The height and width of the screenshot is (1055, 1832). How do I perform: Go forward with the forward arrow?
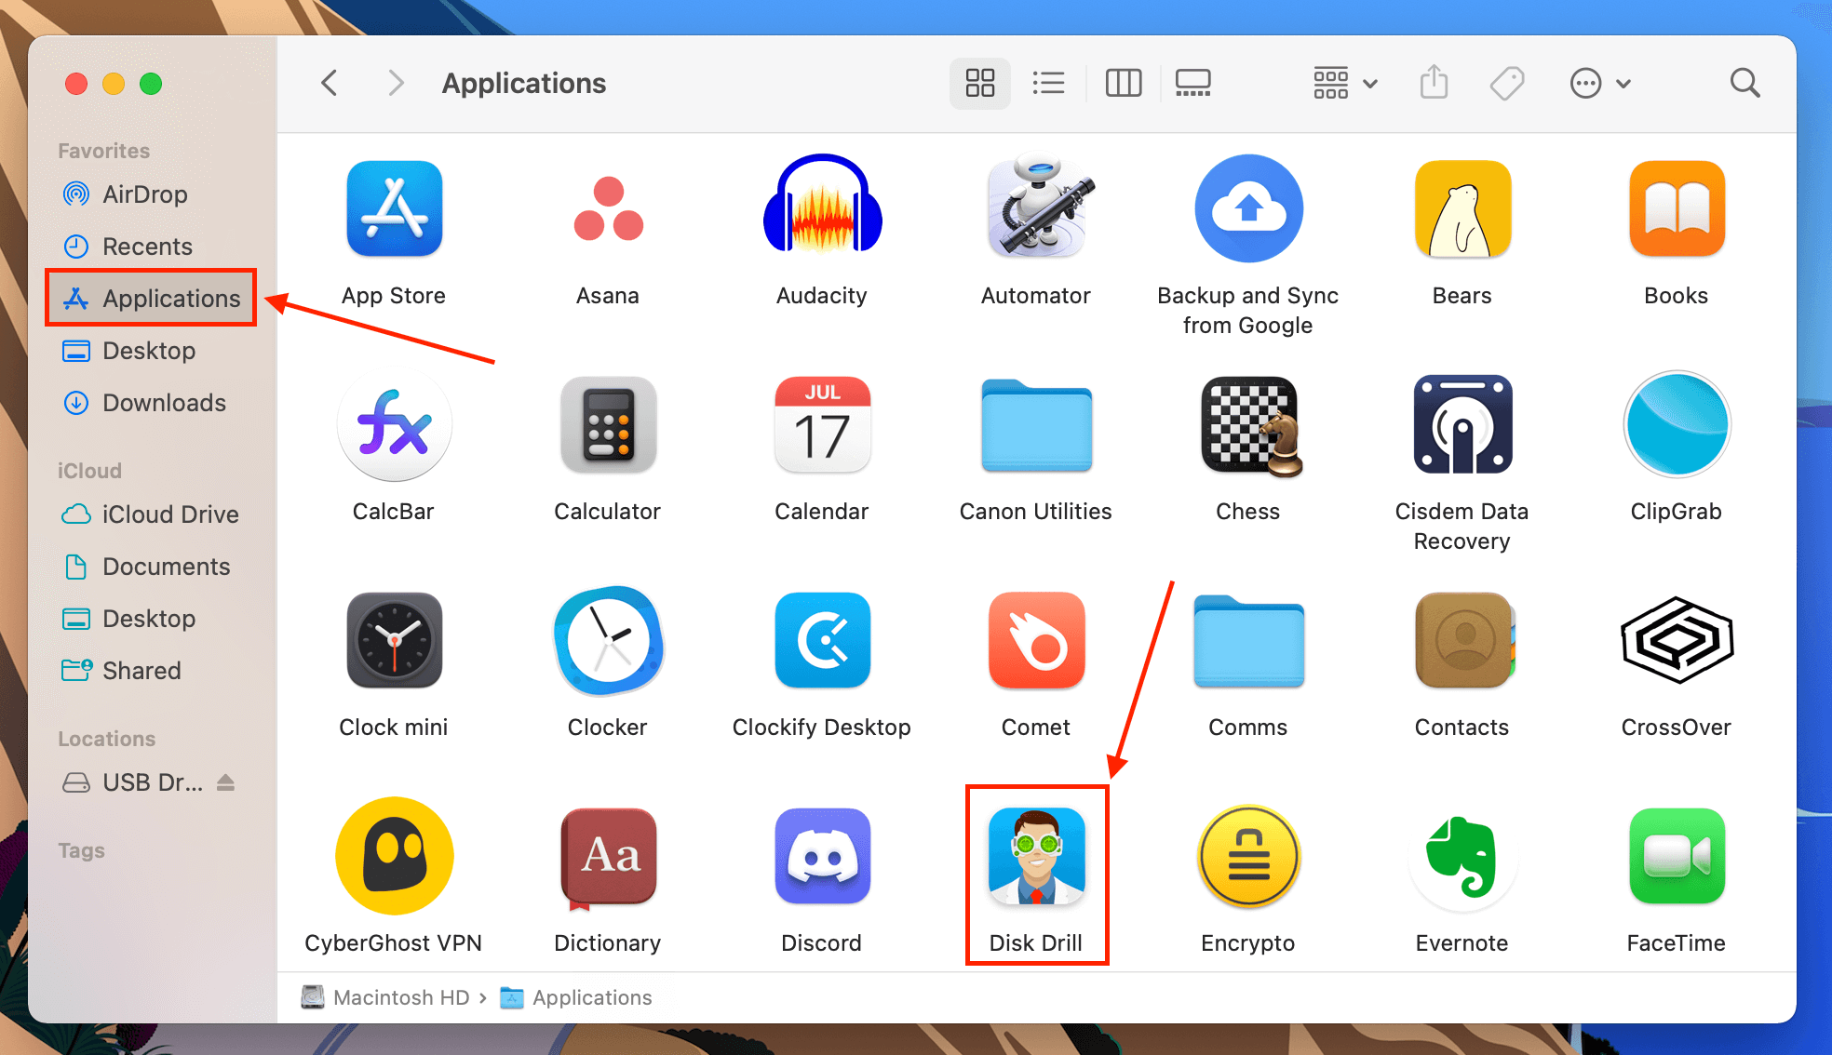396,84
